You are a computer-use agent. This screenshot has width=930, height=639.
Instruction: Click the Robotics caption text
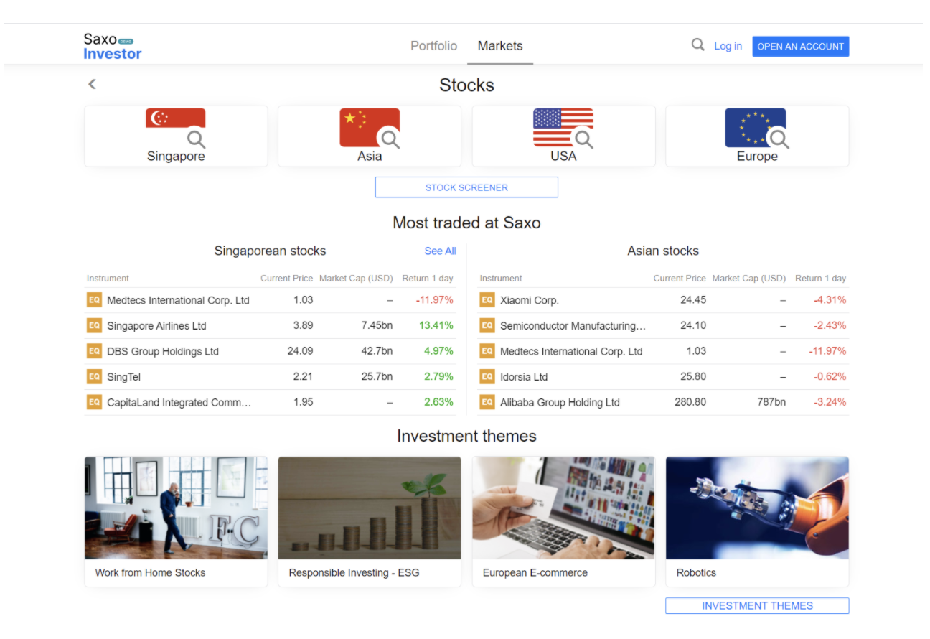click(x=696, y=572)
